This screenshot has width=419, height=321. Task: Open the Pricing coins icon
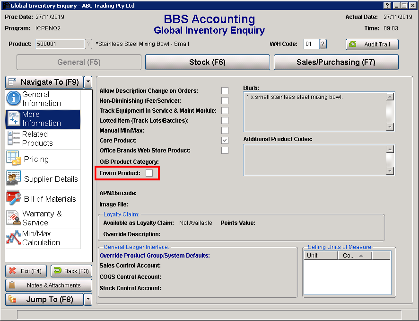click(x=14, y=159)
